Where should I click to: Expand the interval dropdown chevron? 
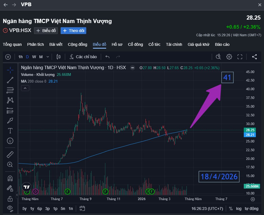[x=48, y=57]
